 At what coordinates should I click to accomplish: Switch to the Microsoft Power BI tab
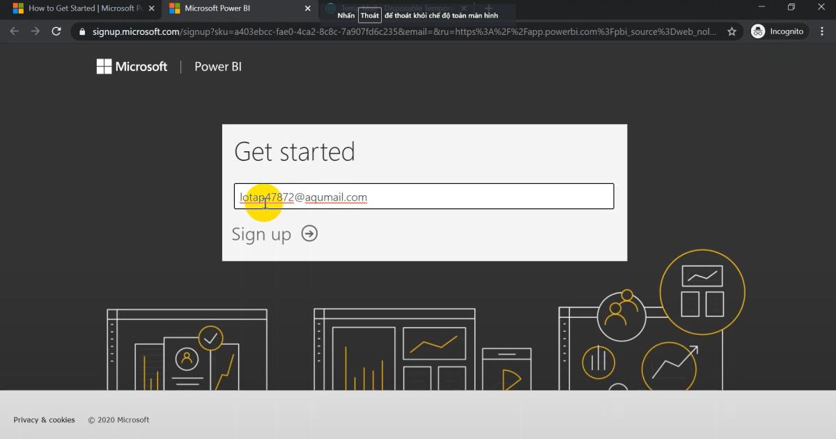[230, 9]
